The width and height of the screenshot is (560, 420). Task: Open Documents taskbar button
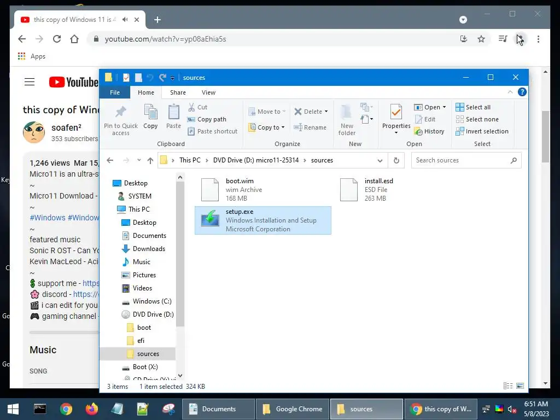[218, 409]
